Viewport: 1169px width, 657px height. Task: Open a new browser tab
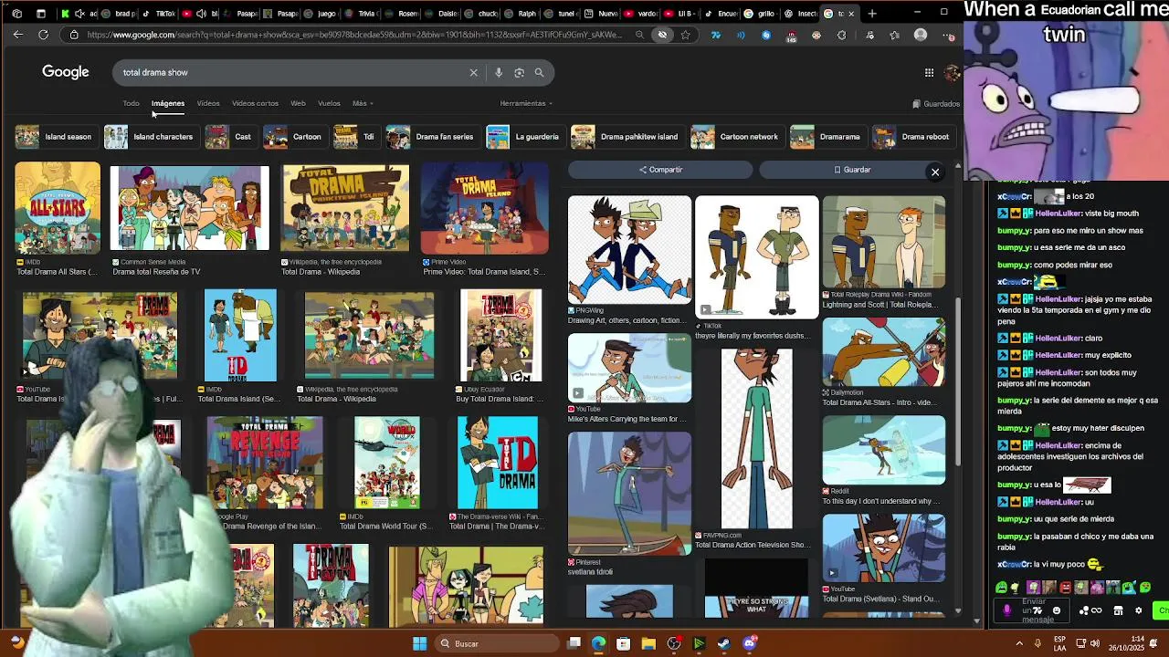(x=872, y=14)
